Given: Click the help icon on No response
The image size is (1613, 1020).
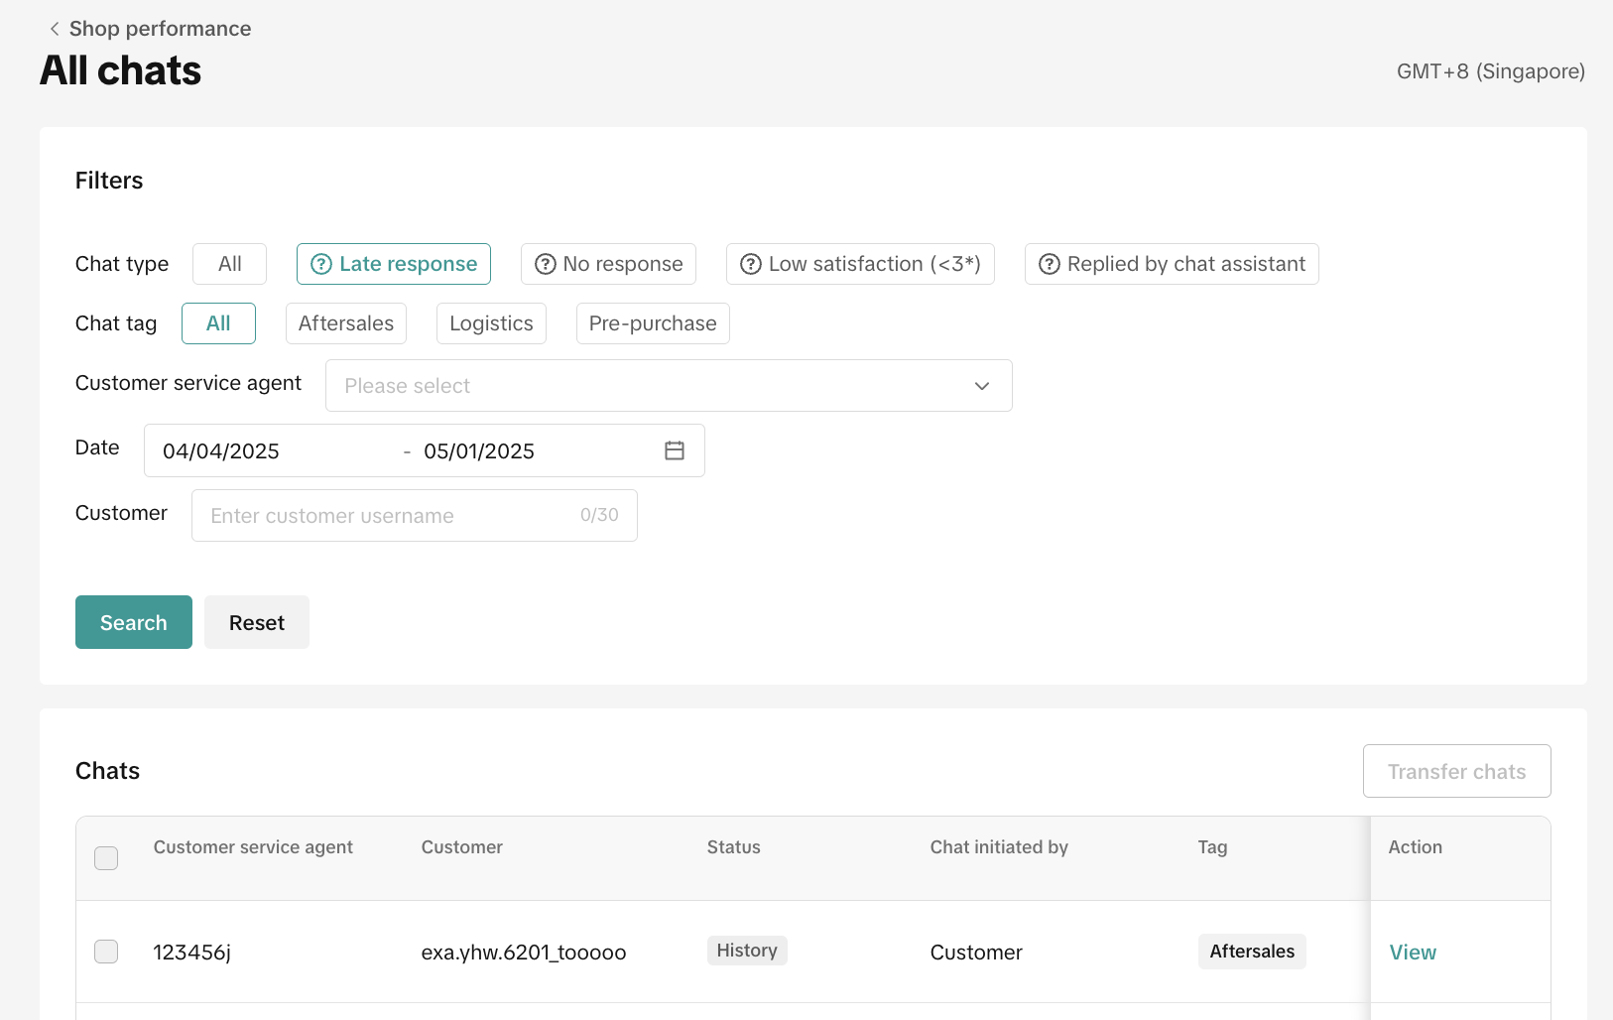Looking at the screenshot, I should (x=546, y=264).
